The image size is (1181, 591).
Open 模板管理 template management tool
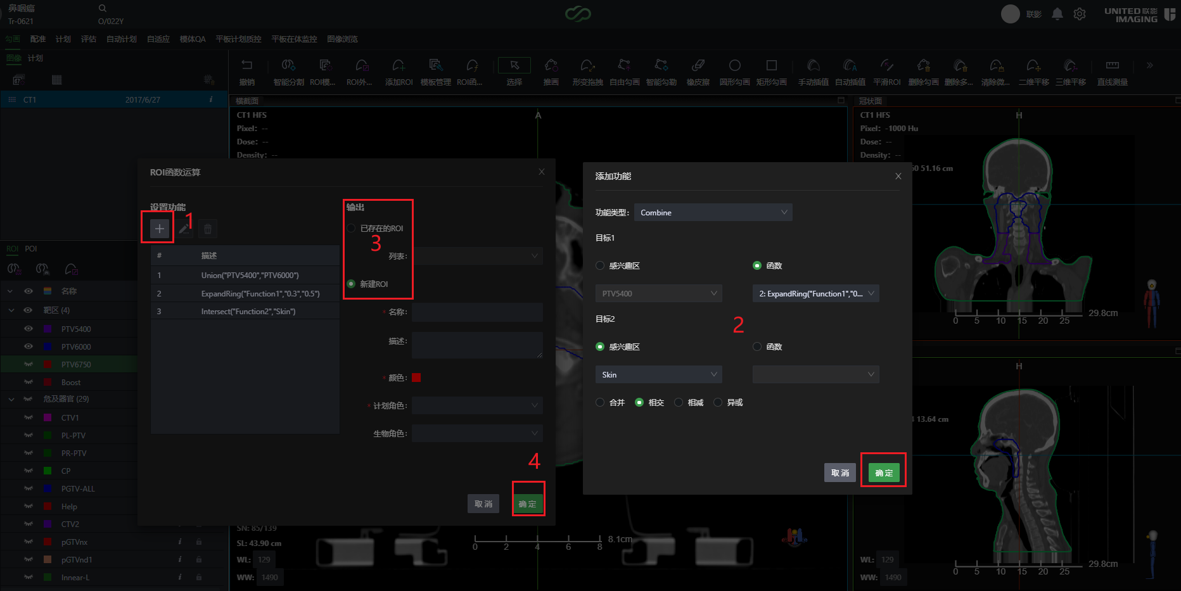click(x=435, y=72)
